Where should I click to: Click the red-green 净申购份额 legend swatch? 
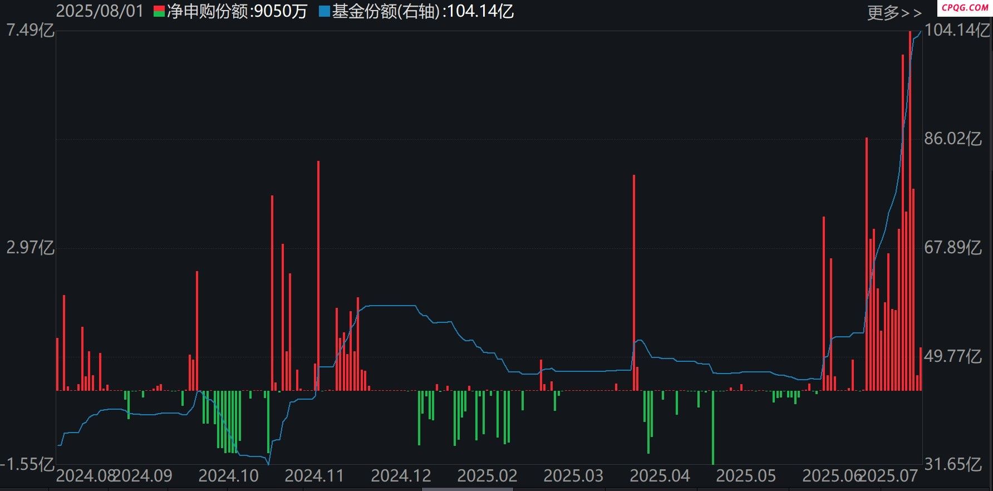point(159,12)
